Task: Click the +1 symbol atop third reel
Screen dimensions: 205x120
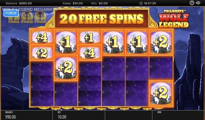Action: 90,37
